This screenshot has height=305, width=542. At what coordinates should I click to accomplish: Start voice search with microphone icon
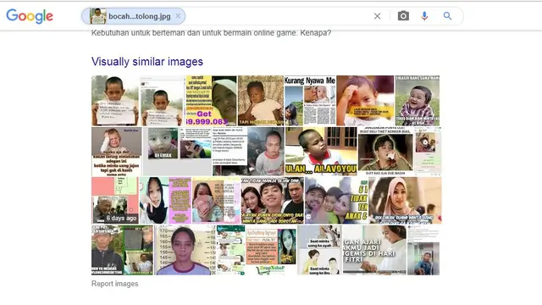[x=424, y=16]
